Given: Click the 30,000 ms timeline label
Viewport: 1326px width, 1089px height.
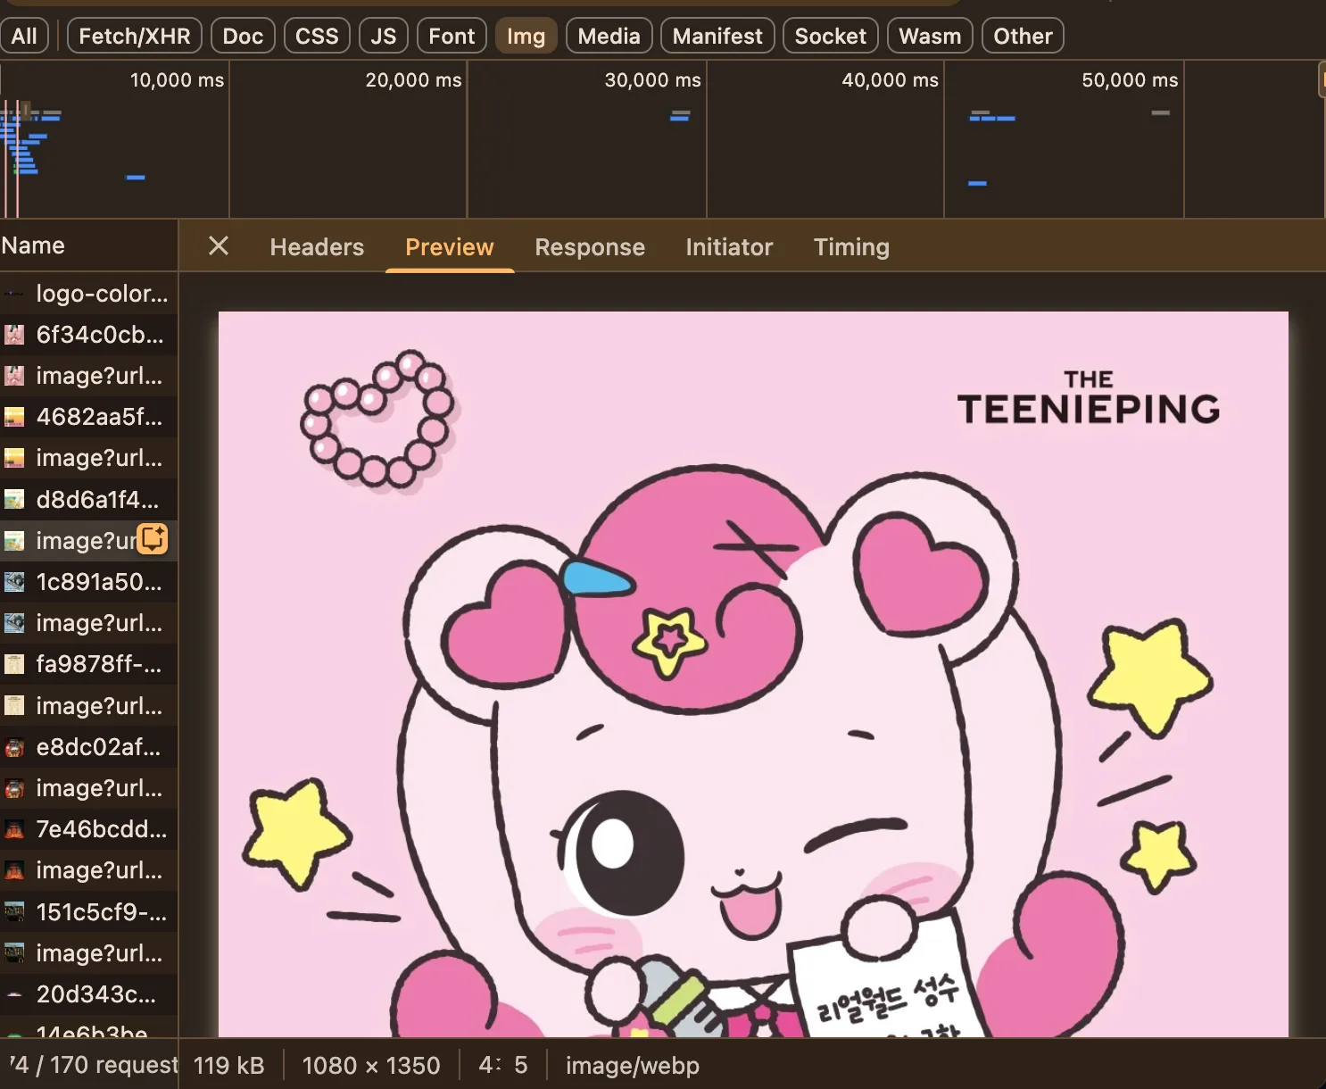Looking at the screenshot, I should (652, 80).
